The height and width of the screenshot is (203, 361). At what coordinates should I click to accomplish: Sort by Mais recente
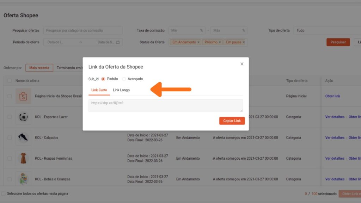(x=39, y=68)
